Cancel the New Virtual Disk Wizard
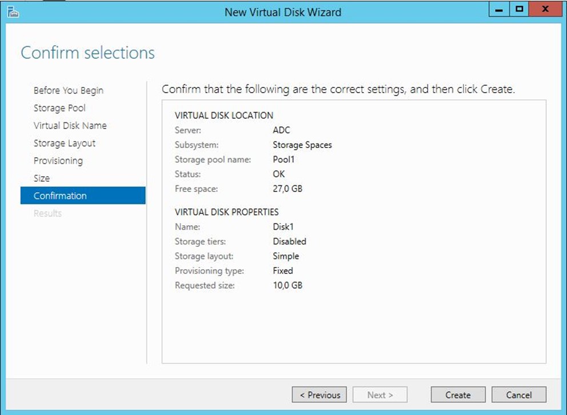Screen dimensions: 567x415 pos(519,395)
